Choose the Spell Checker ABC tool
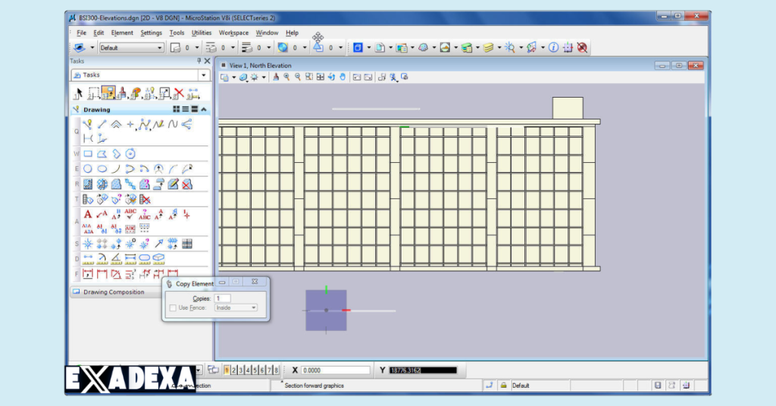 coord(130,214)
